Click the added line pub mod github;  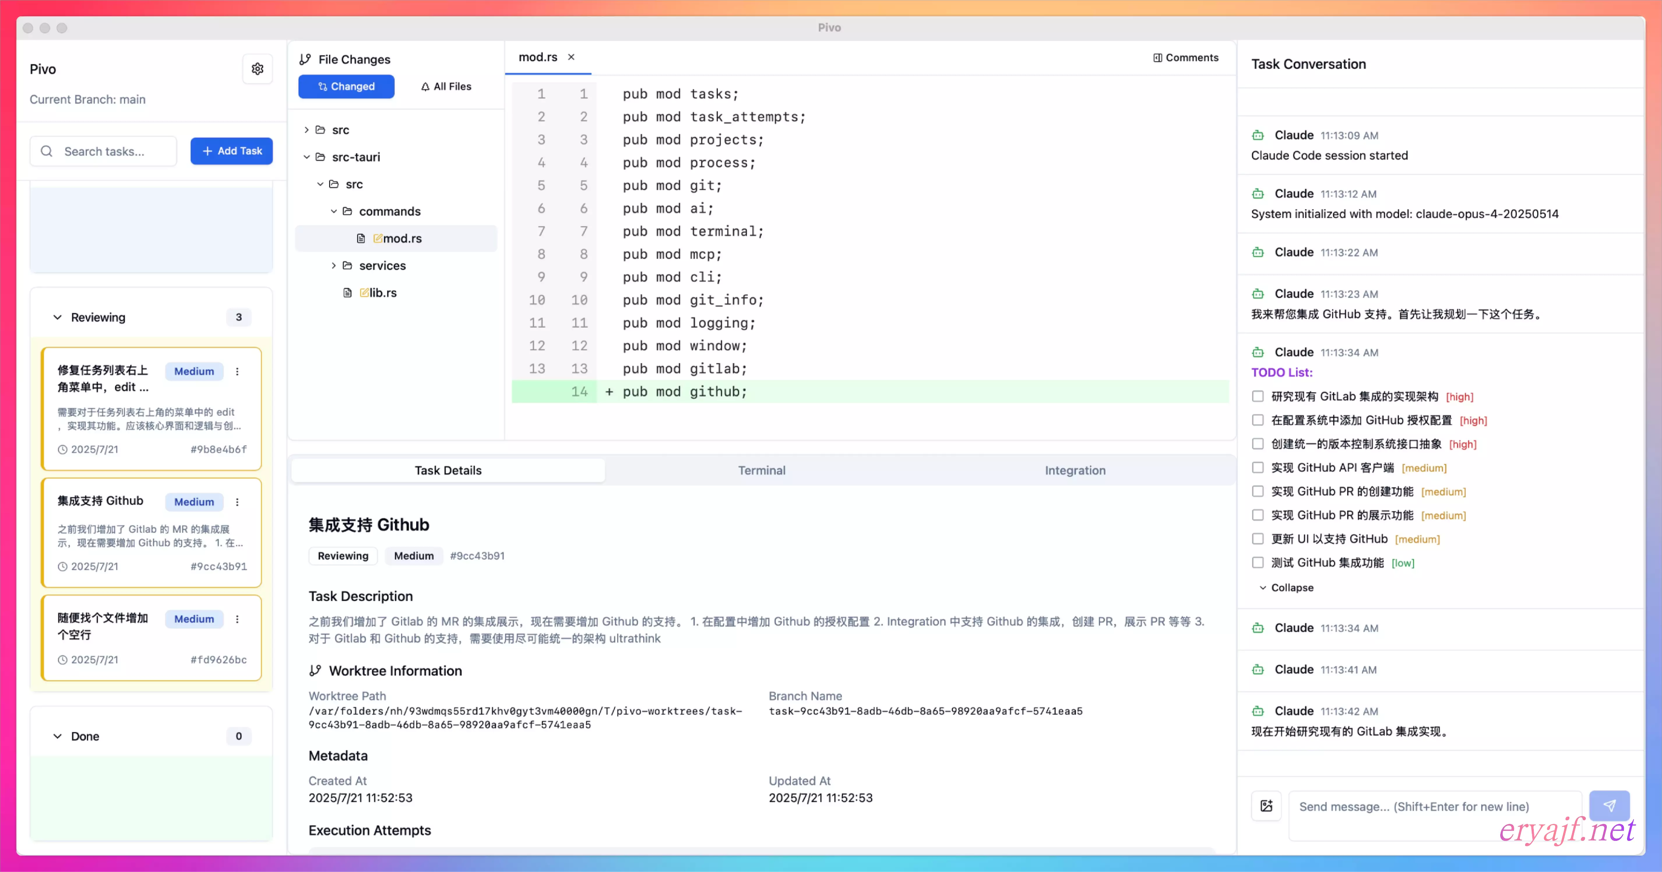tap(870, 392)
